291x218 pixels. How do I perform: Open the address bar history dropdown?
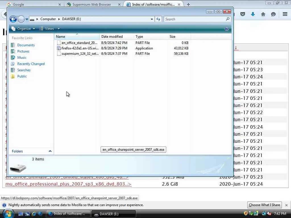pyautogui.click(x=152, y=19)
